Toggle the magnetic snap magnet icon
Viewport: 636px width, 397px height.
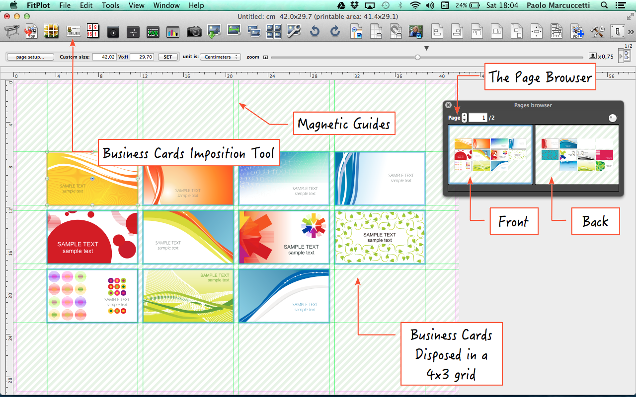(396, 32)
